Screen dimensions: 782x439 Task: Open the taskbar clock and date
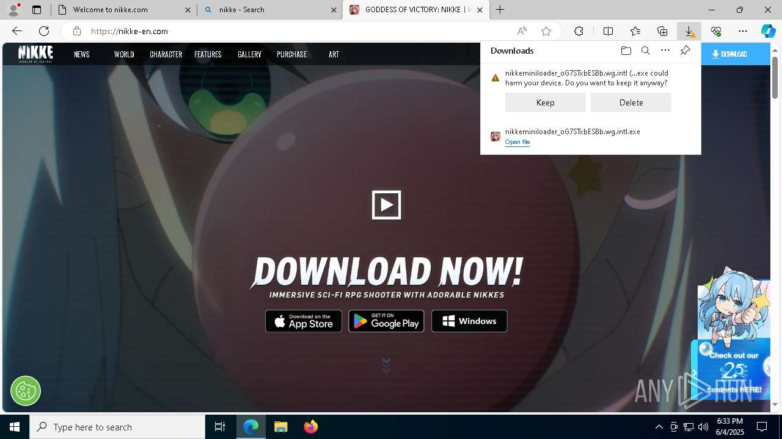(729, 427)
